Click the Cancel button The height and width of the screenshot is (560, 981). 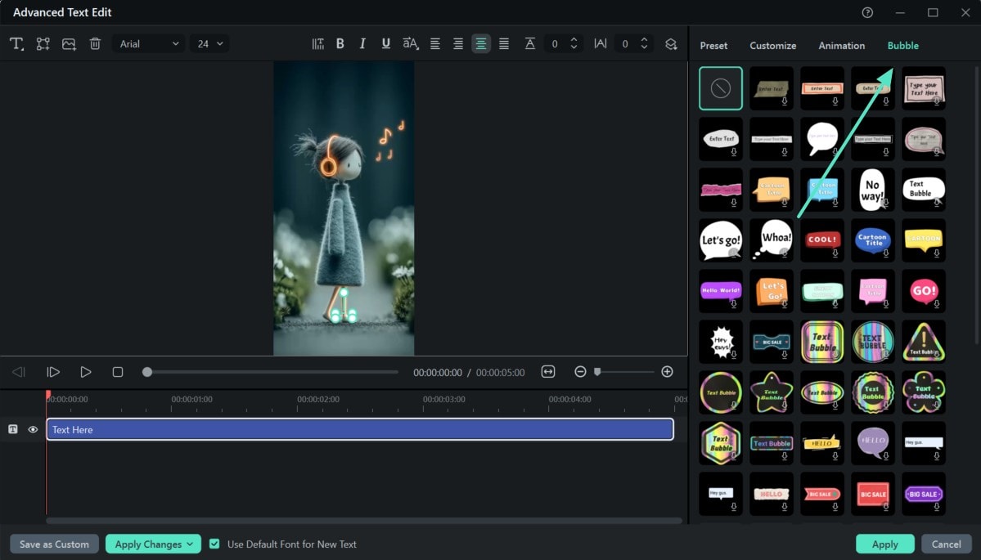[946, 544]
